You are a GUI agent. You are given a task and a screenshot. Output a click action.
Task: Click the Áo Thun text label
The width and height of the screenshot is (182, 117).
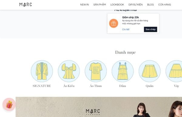click(96, 86)
